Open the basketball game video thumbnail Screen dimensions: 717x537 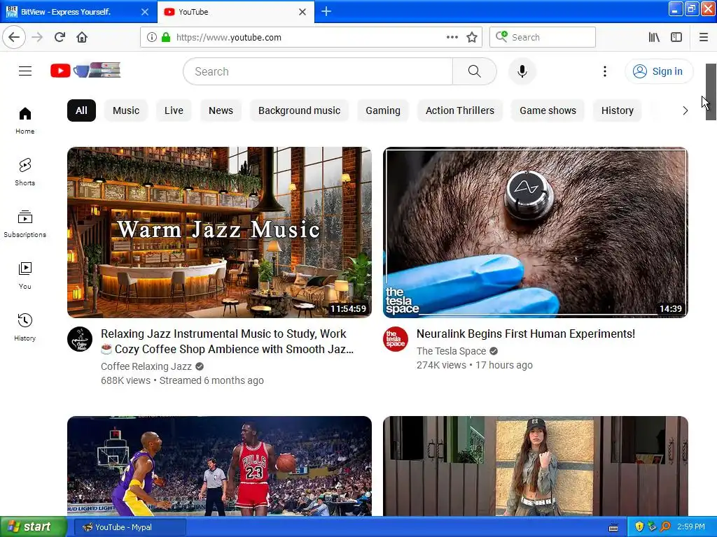pos(219,466)
